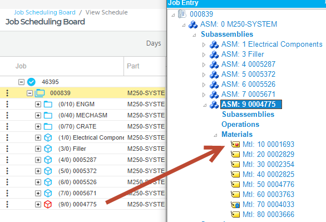Select Mtl: 40 0002825 material
This screenshot has width=326, height=222.
tap(268, 174)
